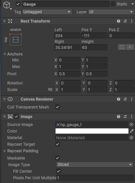Click the white Color swatch
This screenshot has height=183, width=135.
click(92, 131)
